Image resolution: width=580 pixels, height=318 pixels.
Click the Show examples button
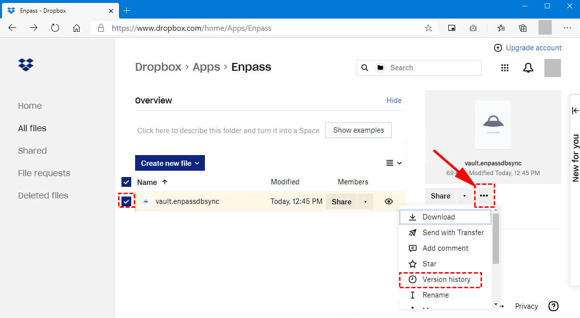pyautogui.click(x=358, y=130)
